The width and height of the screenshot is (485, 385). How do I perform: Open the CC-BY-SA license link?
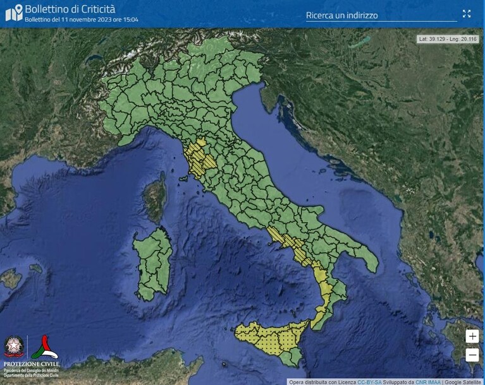[369, 382]
